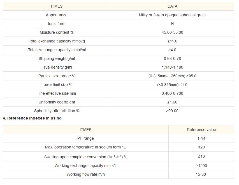This screenshot has height=185, width=239.
Task: Select the Uniformity coefficient label
Action: tap(57, 102)
